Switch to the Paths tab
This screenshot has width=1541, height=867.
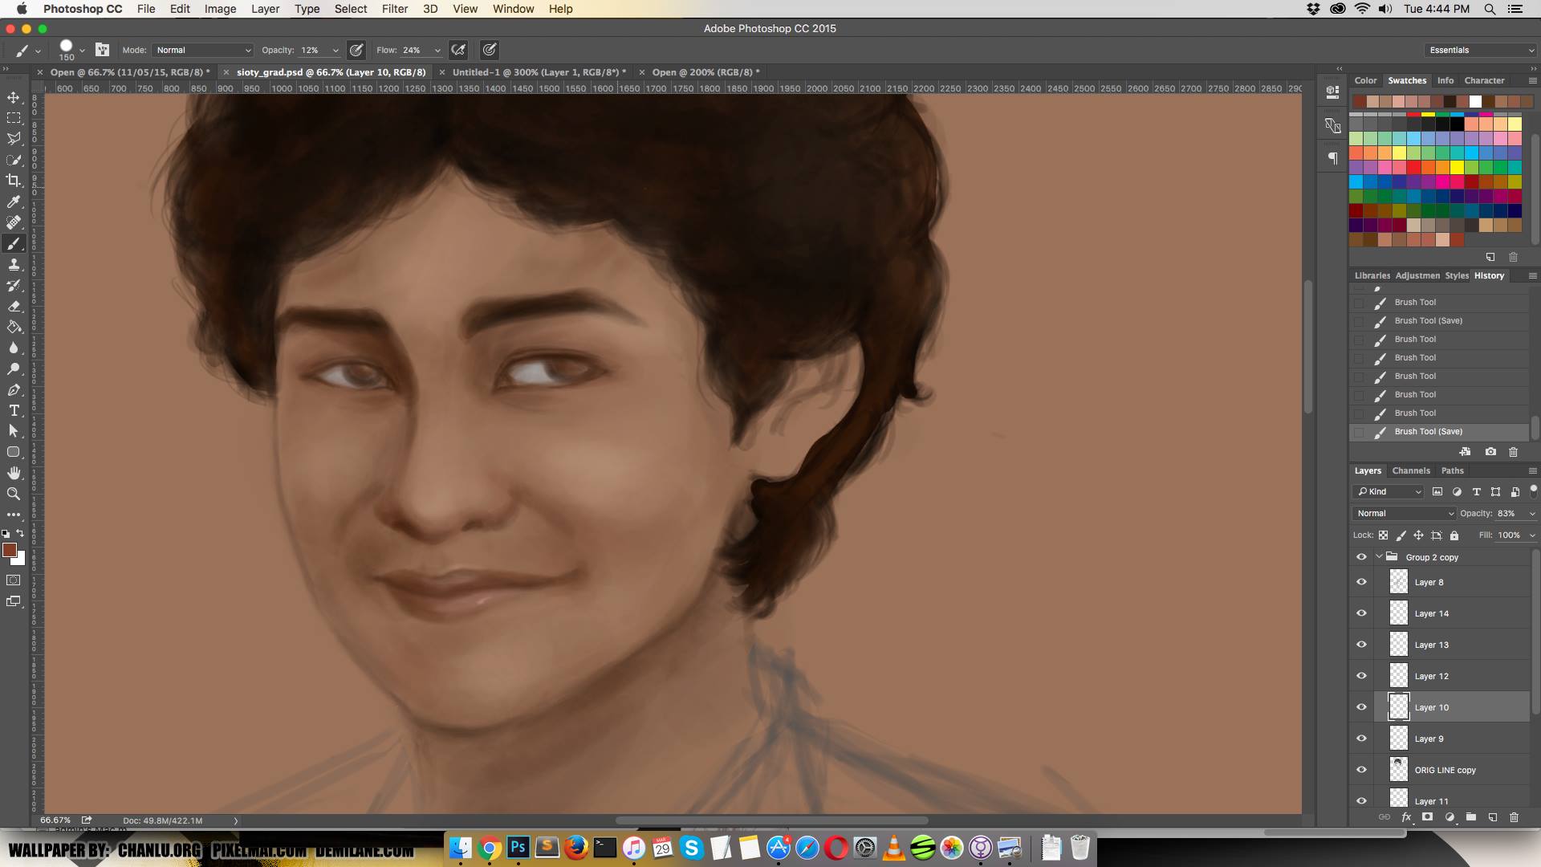pyautogui.click(x=1452, y=470)
